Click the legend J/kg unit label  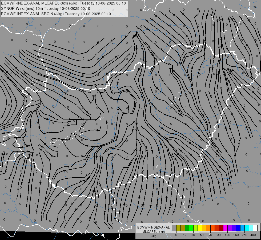[x=153, y=236]
